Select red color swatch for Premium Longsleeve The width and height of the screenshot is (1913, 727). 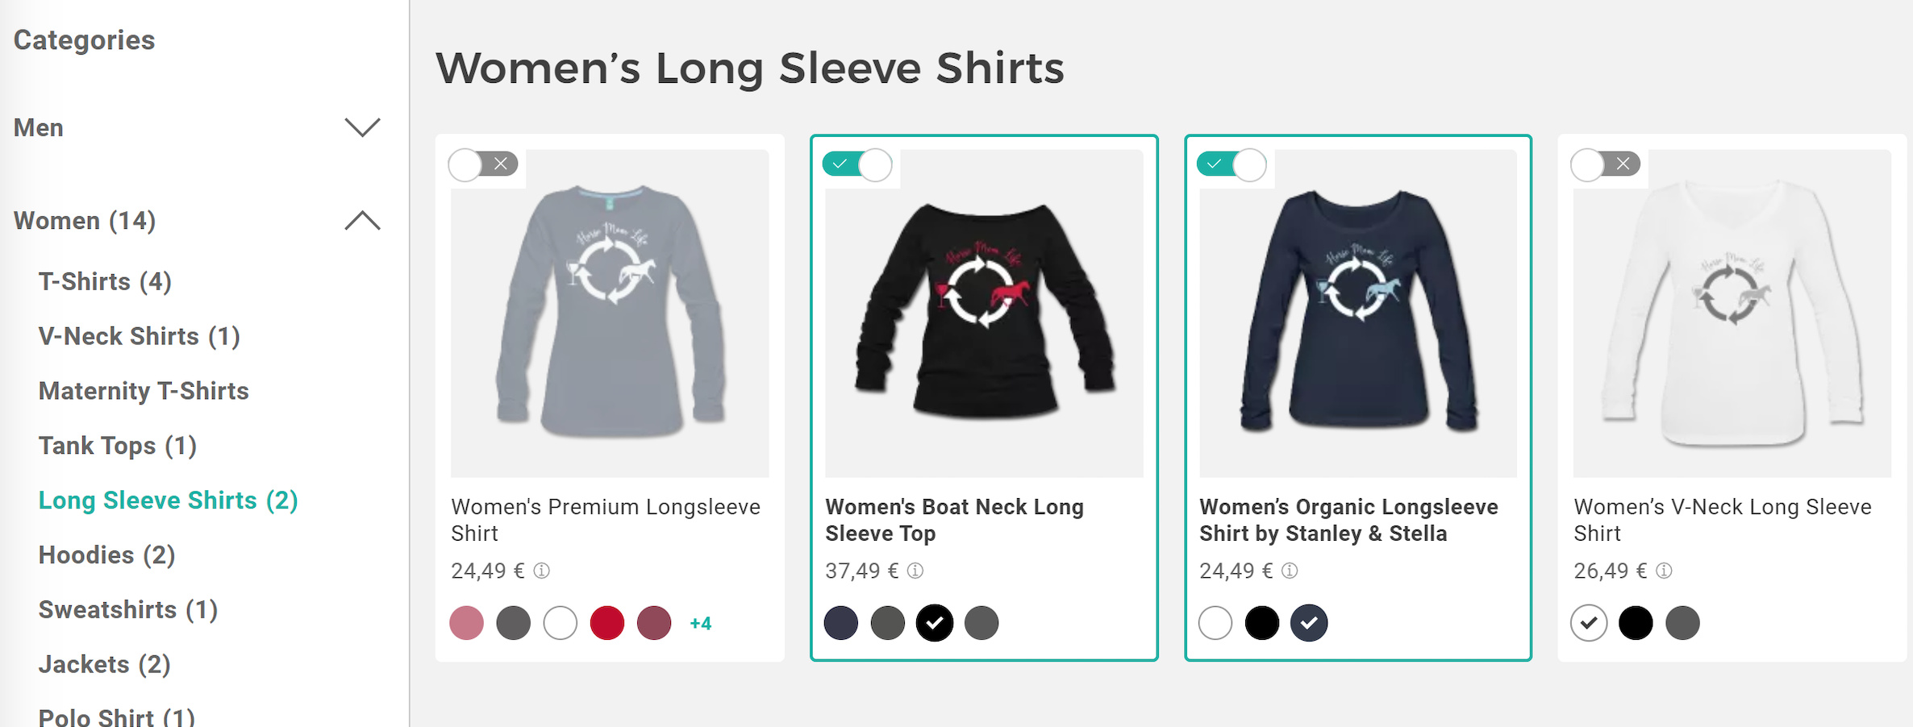click(607, 623)
